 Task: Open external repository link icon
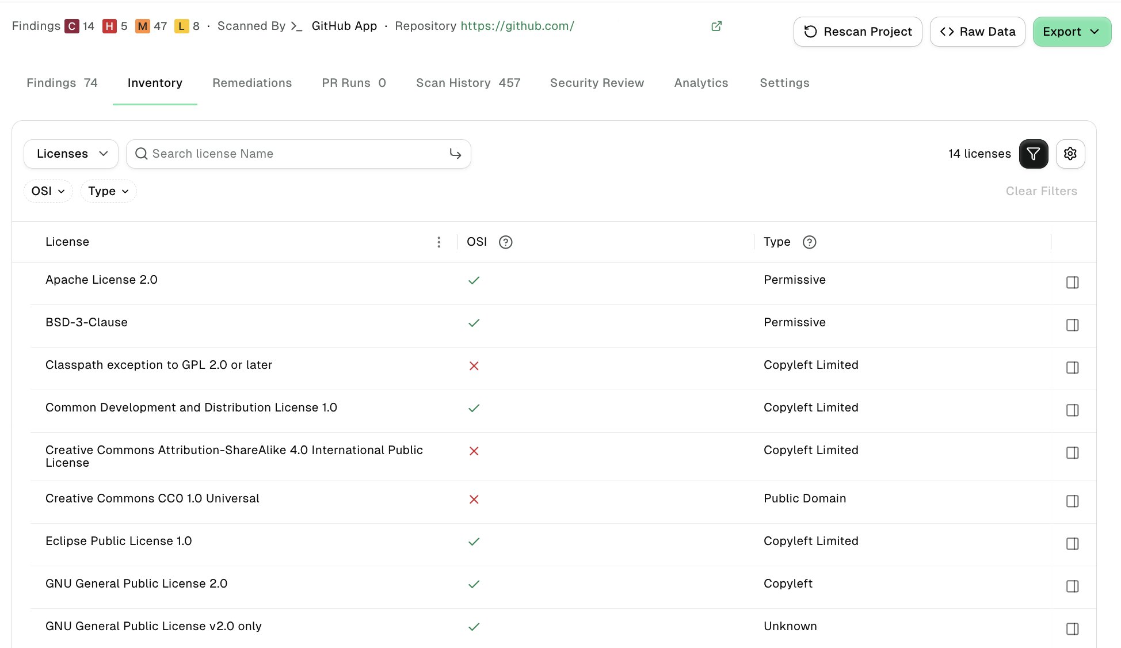[x=716, y=26]
